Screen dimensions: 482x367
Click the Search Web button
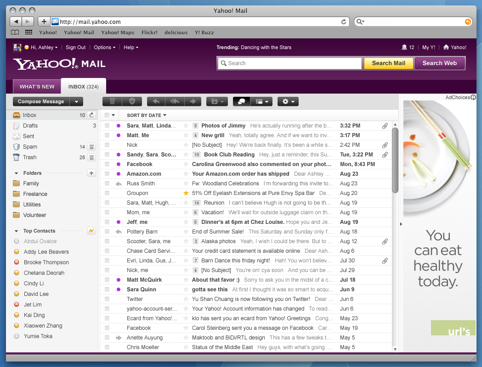coord(440,63)
